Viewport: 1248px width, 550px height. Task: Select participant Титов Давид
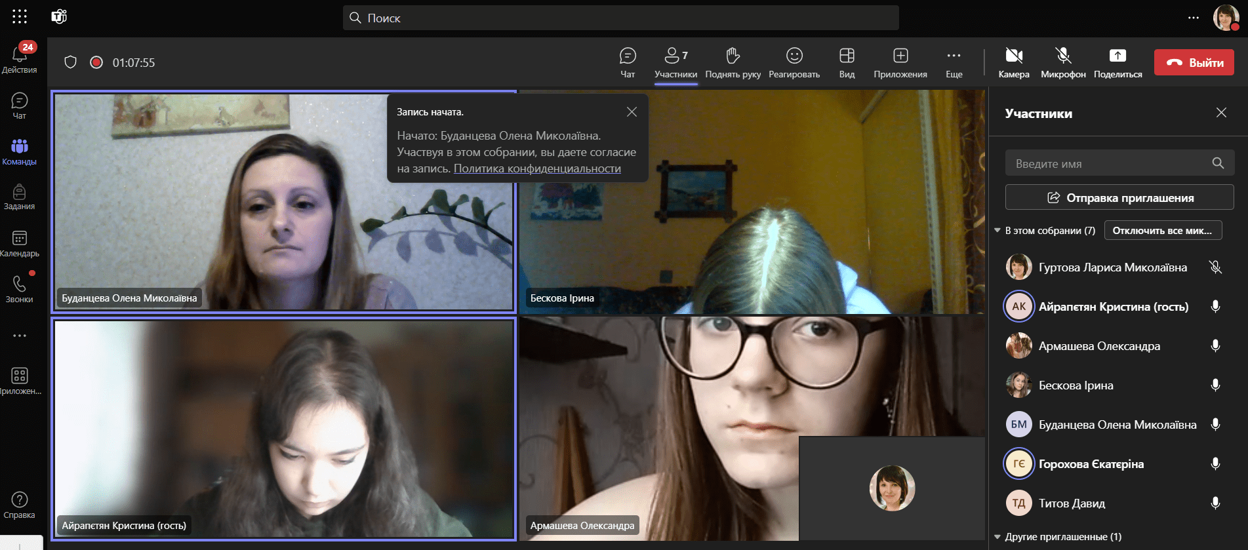(x=1072, y=503)
